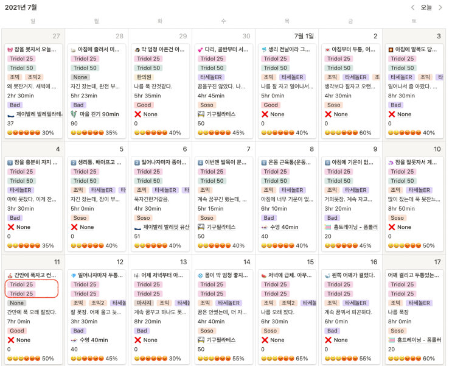Click the note text 계속 꿈꿔서 피곤하다.

pyautogui.click(x=349, y=312)
